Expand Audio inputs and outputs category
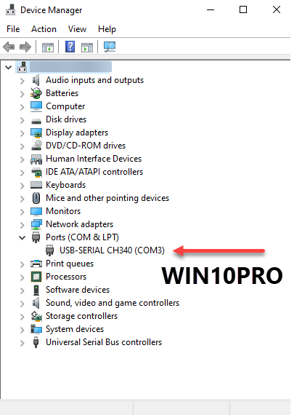 point(23,81)
